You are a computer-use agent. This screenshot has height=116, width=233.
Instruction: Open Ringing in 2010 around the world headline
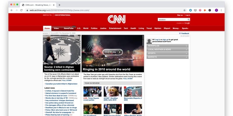(106, 69)
